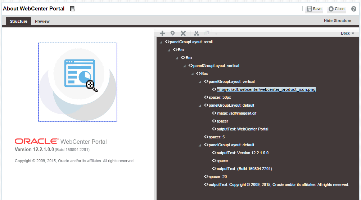Click (Build 150804.2201) text in preview
This screenshot has height=200, width=361.
coord(72,150)
